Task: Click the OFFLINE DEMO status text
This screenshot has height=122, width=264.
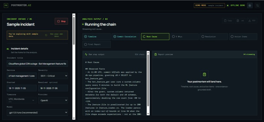Action: coord(237,5)
